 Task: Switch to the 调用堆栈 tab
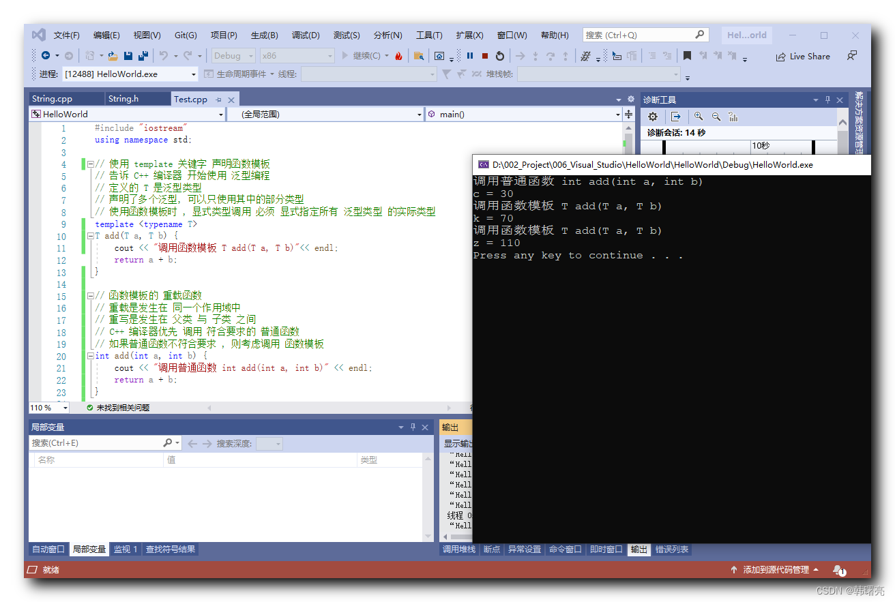pyautogui.click(x=459, y=550)
